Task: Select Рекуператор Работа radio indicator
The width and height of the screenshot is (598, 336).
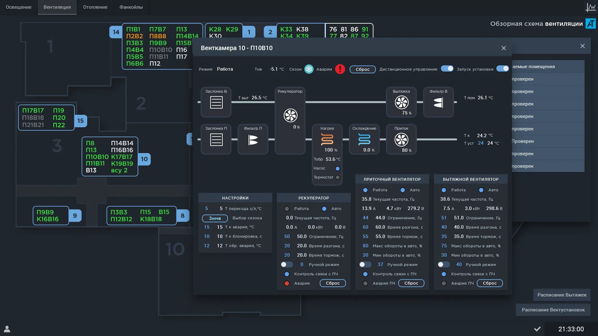Action: [x=287, y=209]
